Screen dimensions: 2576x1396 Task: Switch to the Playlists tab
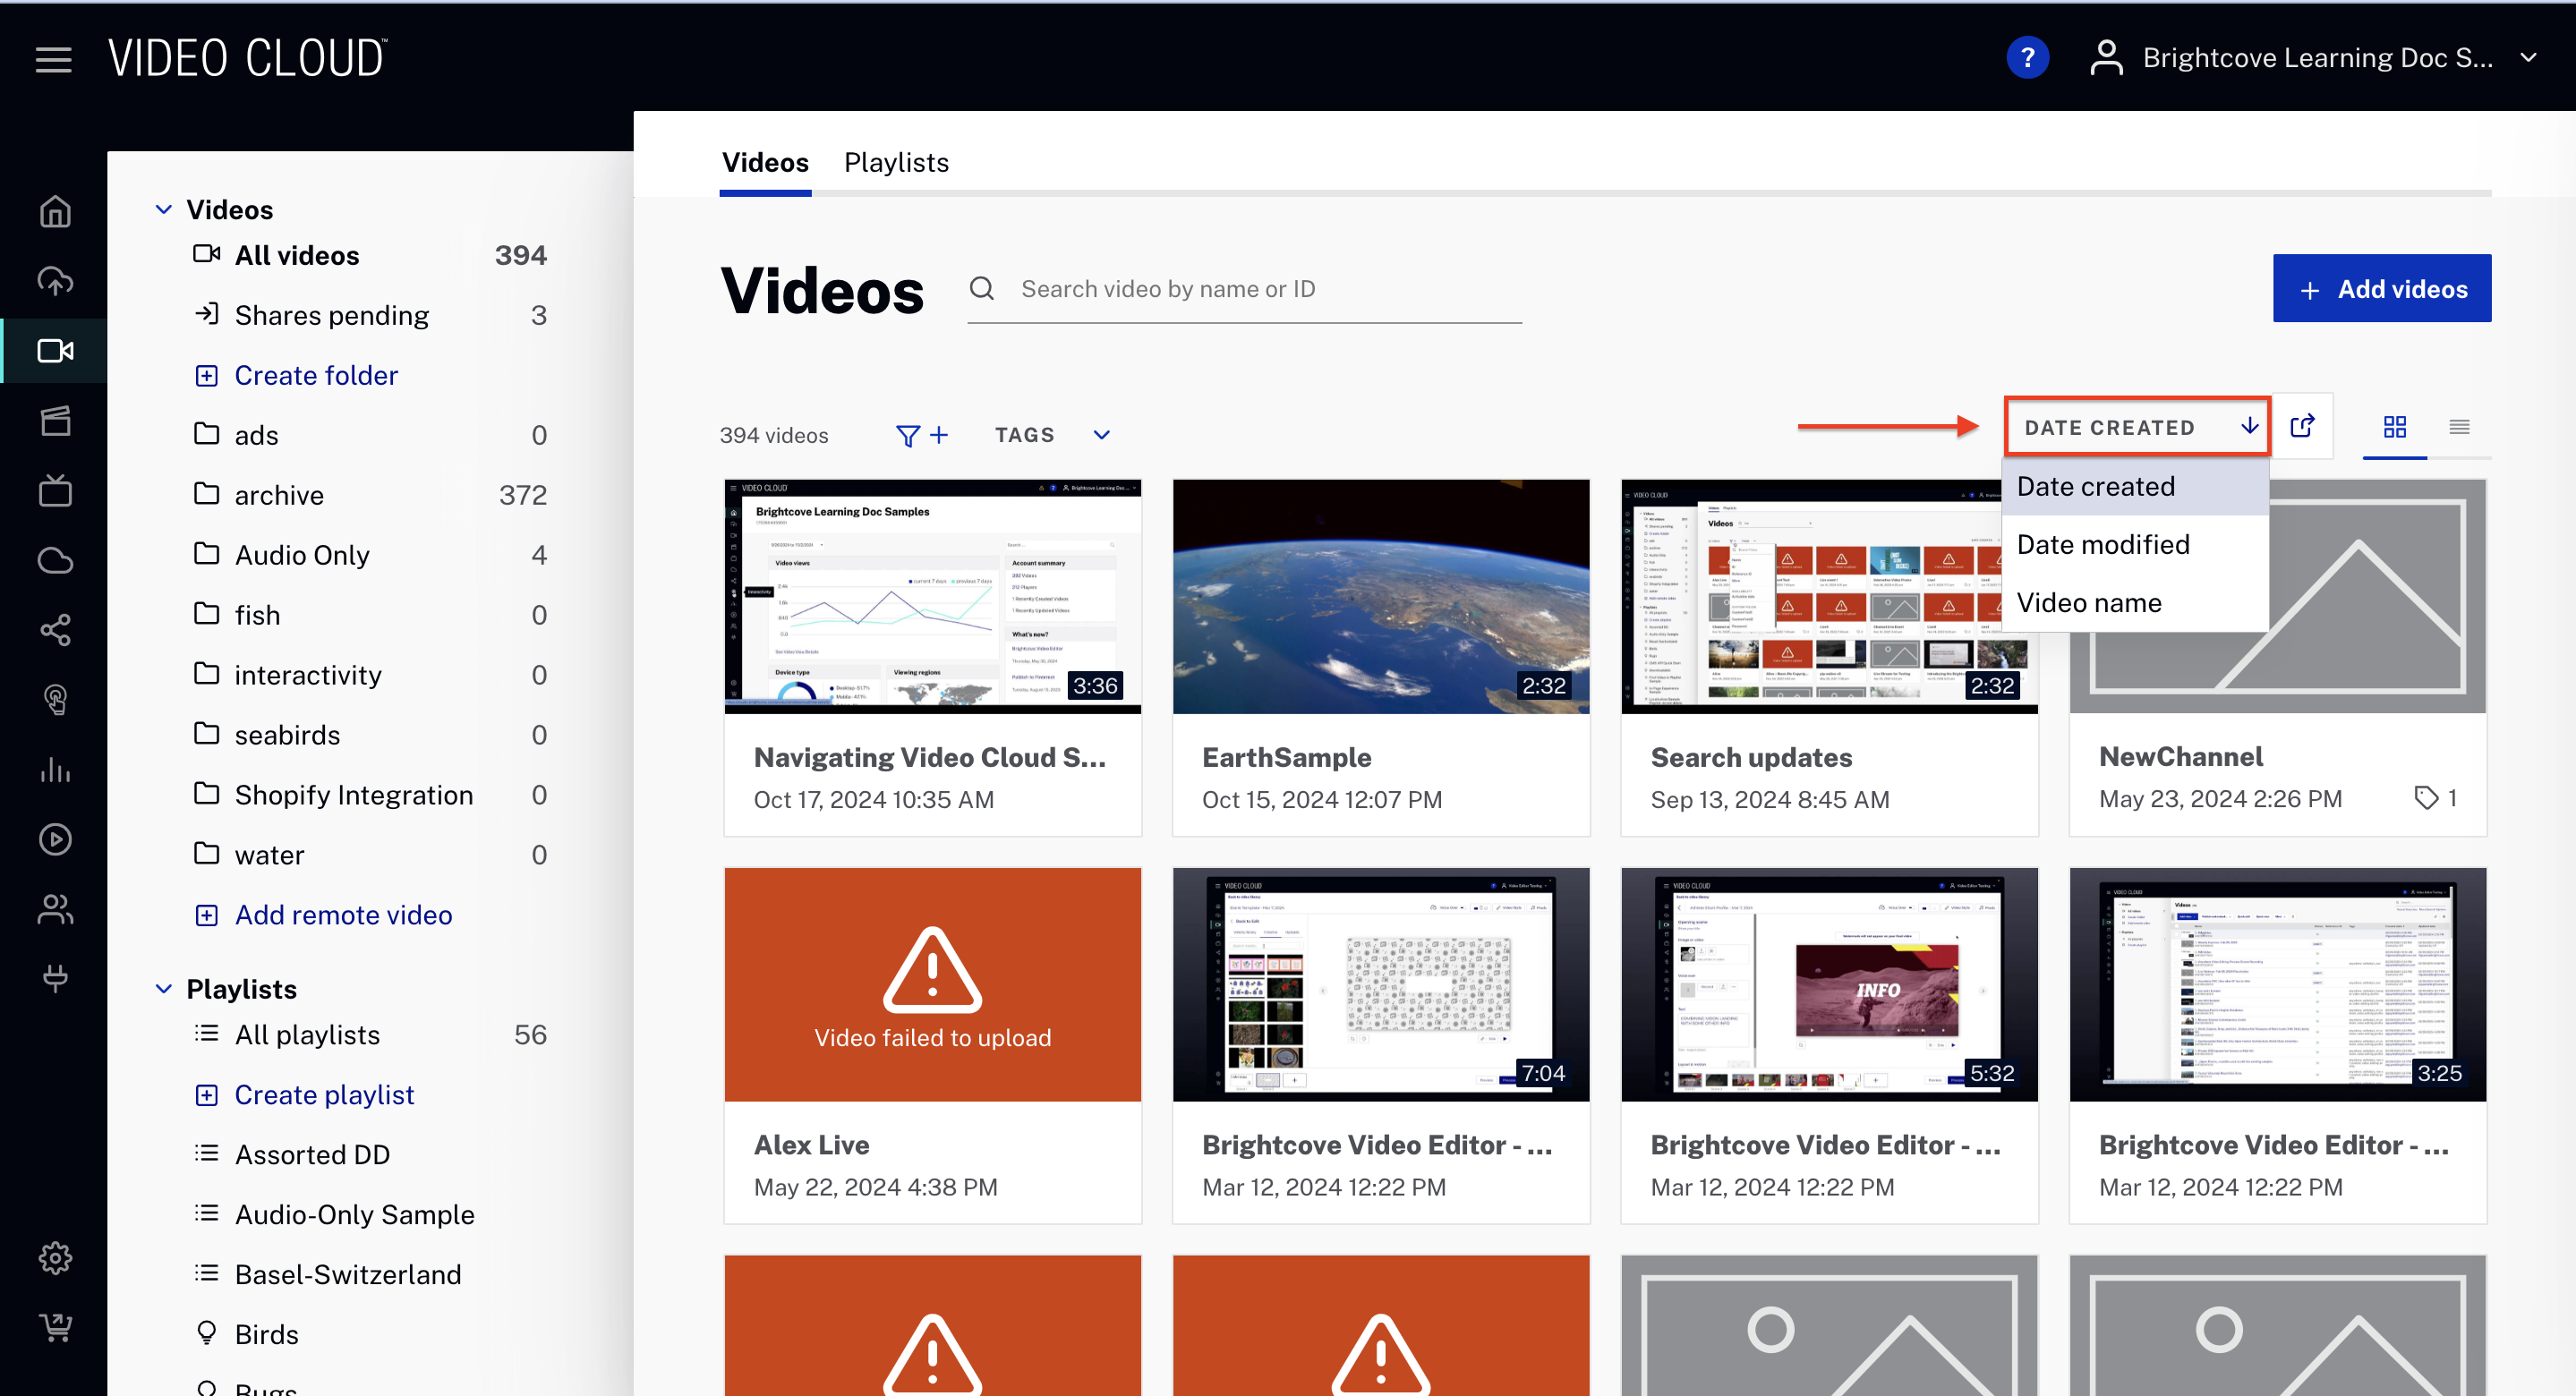(x=896, y=162)
